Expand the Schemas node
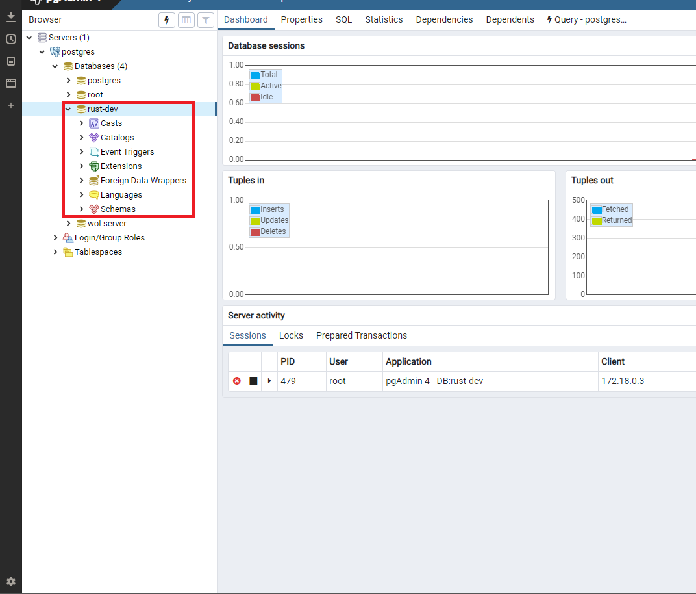The height and width of the screenshot is (594, 696). point(81,209)
